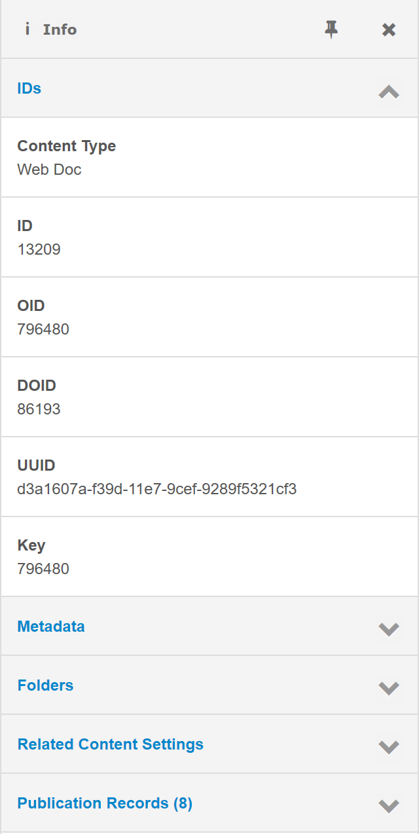Close the Info panel with the X

coord(389,29)
